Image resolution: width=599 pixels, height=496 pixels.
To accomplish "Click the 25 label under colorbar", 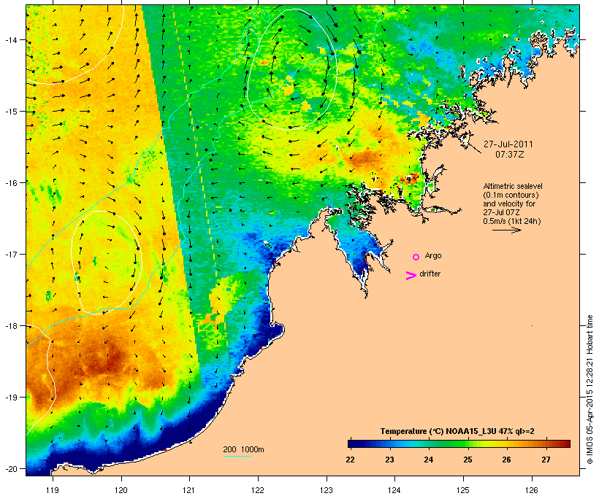I will pos(468,460).
